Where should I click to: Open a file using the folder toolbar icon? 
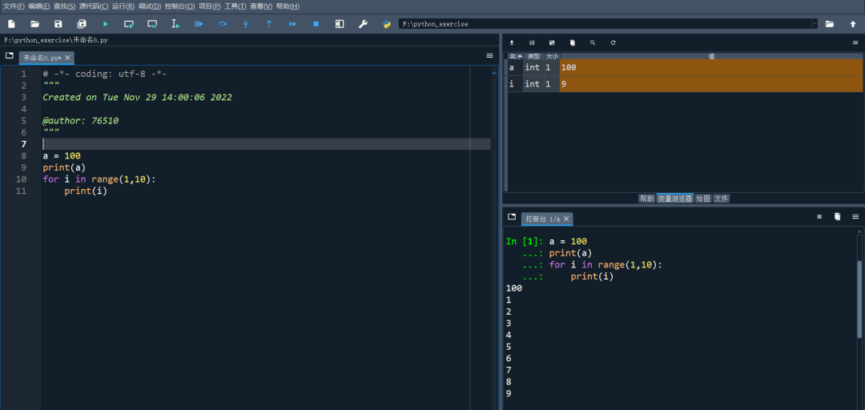tap(34, 24)
